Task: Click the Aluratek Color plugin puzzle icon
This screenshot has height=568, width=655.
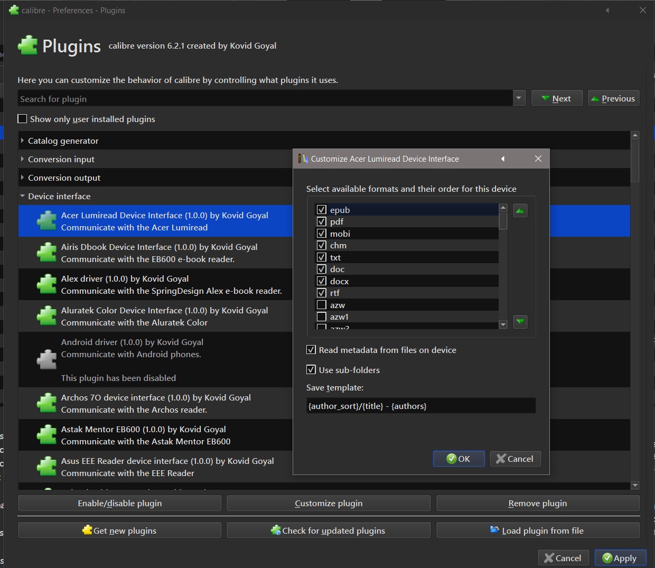Action: 46,316
